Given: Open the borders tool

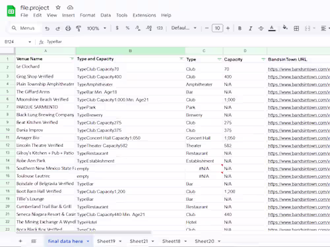Looking at the screenshot, I should [x=296, y=28].
